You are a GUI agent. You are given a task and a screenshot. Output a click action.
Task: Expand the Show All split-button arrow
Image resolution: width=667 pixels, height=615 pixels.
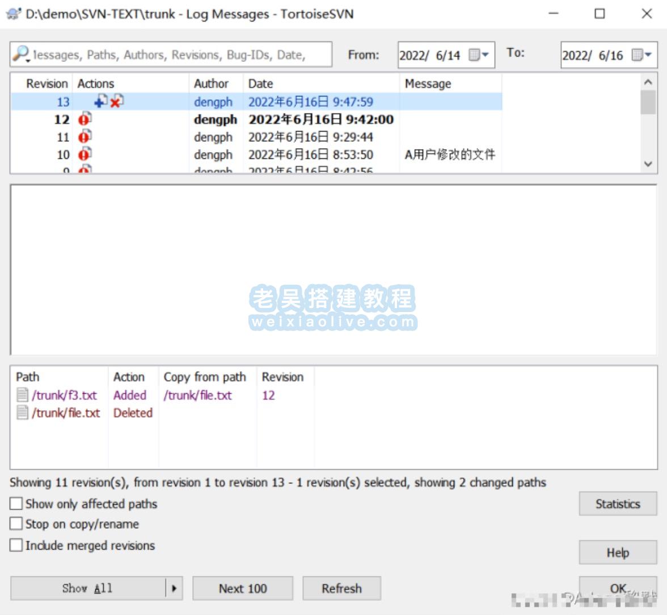[x=174, y=588]
